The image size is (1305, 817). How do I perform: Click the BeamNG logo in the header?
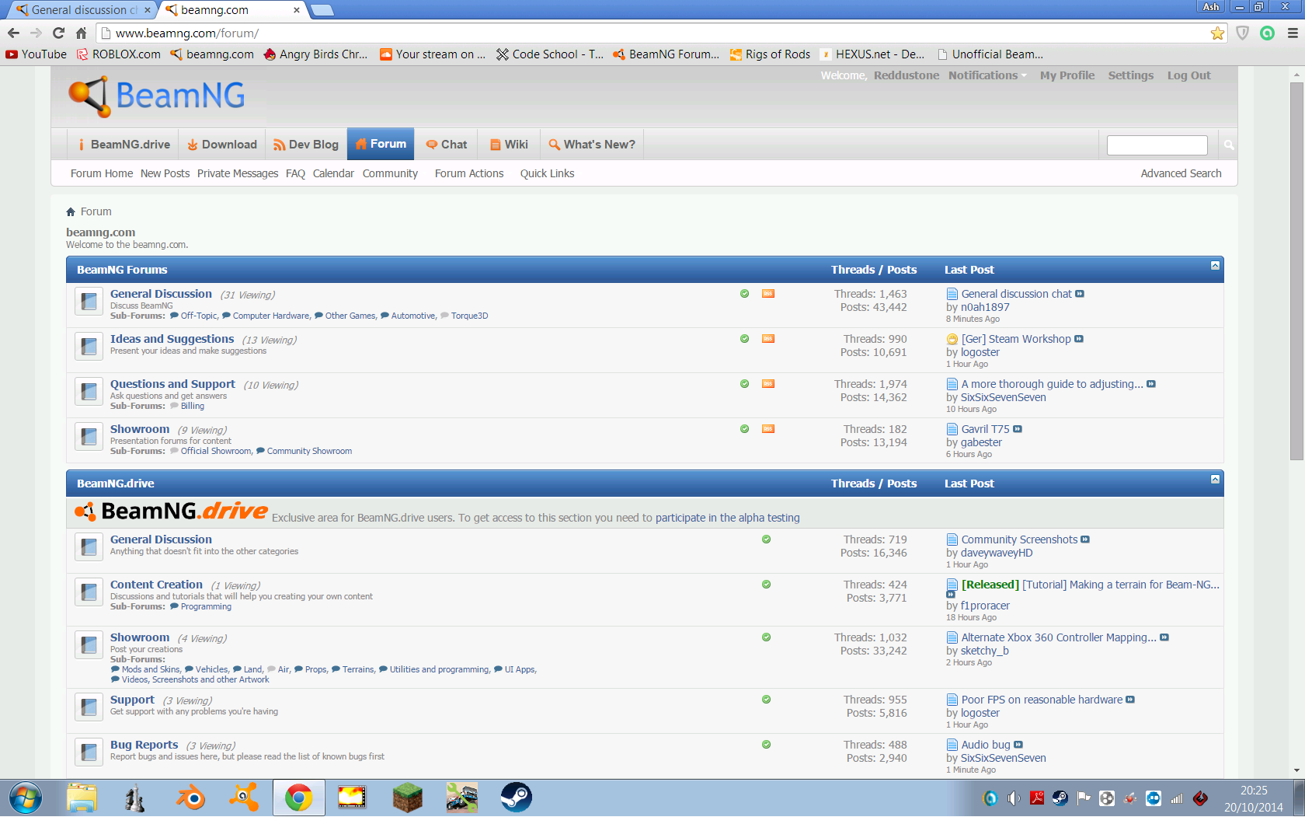(x=157, y=96)
